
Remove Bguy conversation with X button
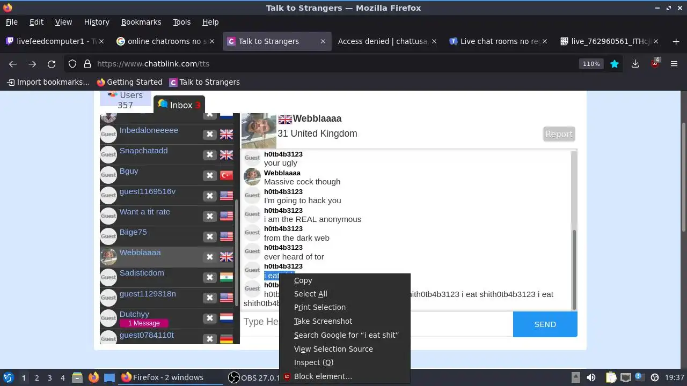[210, 175]
